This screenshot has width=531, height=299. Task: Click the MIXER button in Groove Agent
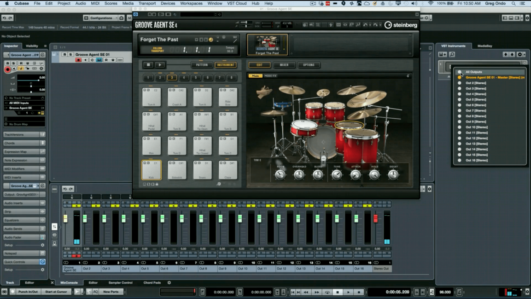coord(284,65)
